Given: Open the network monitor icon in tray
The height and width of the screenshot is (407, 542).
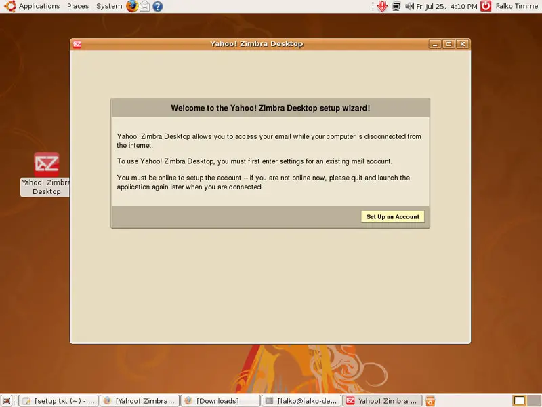Looking at the screenshot, I should tap(396, 6).
